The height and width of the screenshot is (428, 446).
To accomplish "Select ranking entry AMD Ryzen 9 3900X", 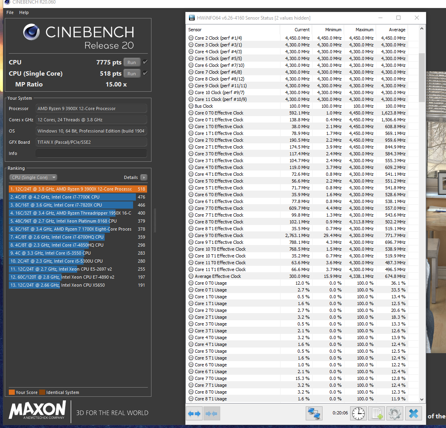I will [x=78, y=189].
